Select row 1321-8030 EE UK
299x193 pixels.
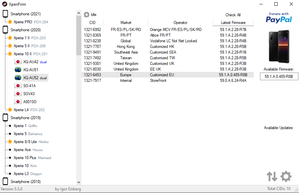coord(168,69)
